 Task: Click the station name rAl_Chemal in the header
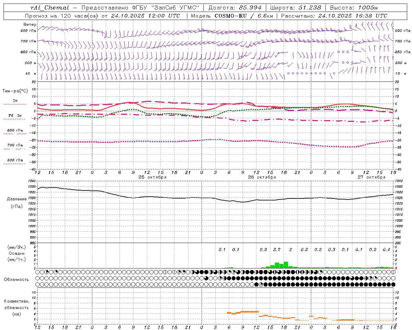coord(50,8)
